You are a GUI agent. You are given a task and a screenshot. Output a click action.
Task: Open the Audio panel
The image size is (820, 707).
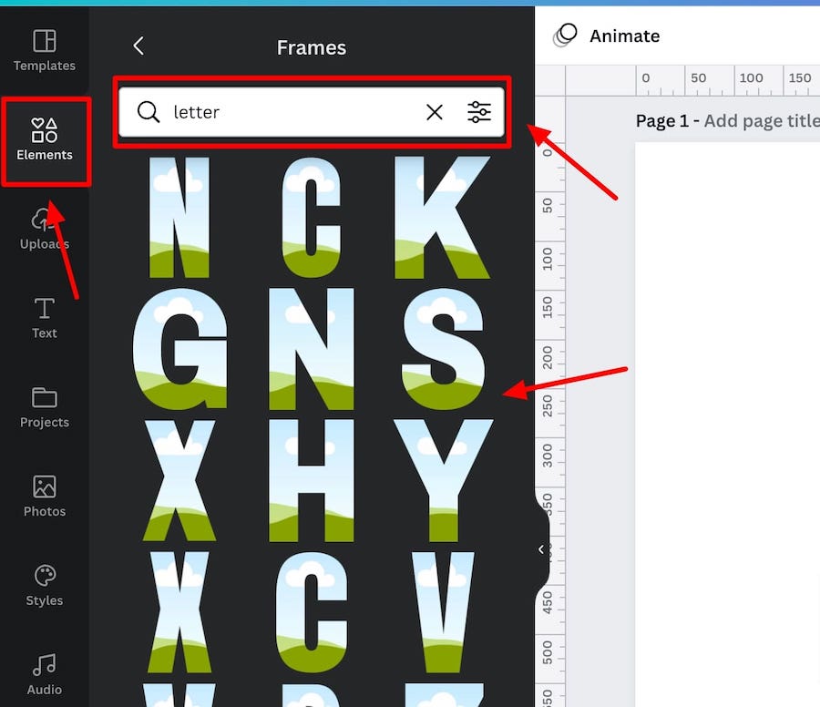pyautogui.click(x=45, y=674)
